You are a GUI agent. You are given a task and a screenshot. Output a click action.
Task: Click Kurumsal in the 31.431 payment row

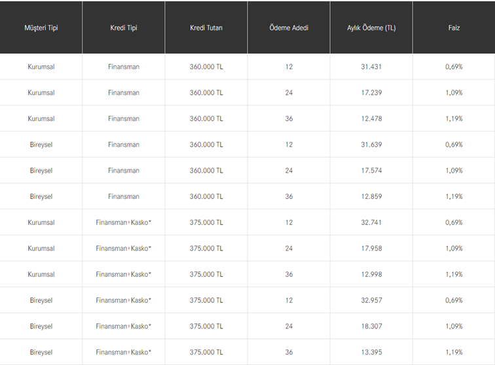pyautogui.click(x=41, y=67)
